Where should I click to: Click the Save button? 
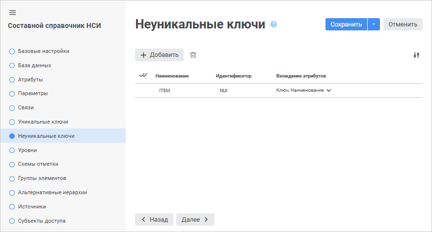pos(346,24)
